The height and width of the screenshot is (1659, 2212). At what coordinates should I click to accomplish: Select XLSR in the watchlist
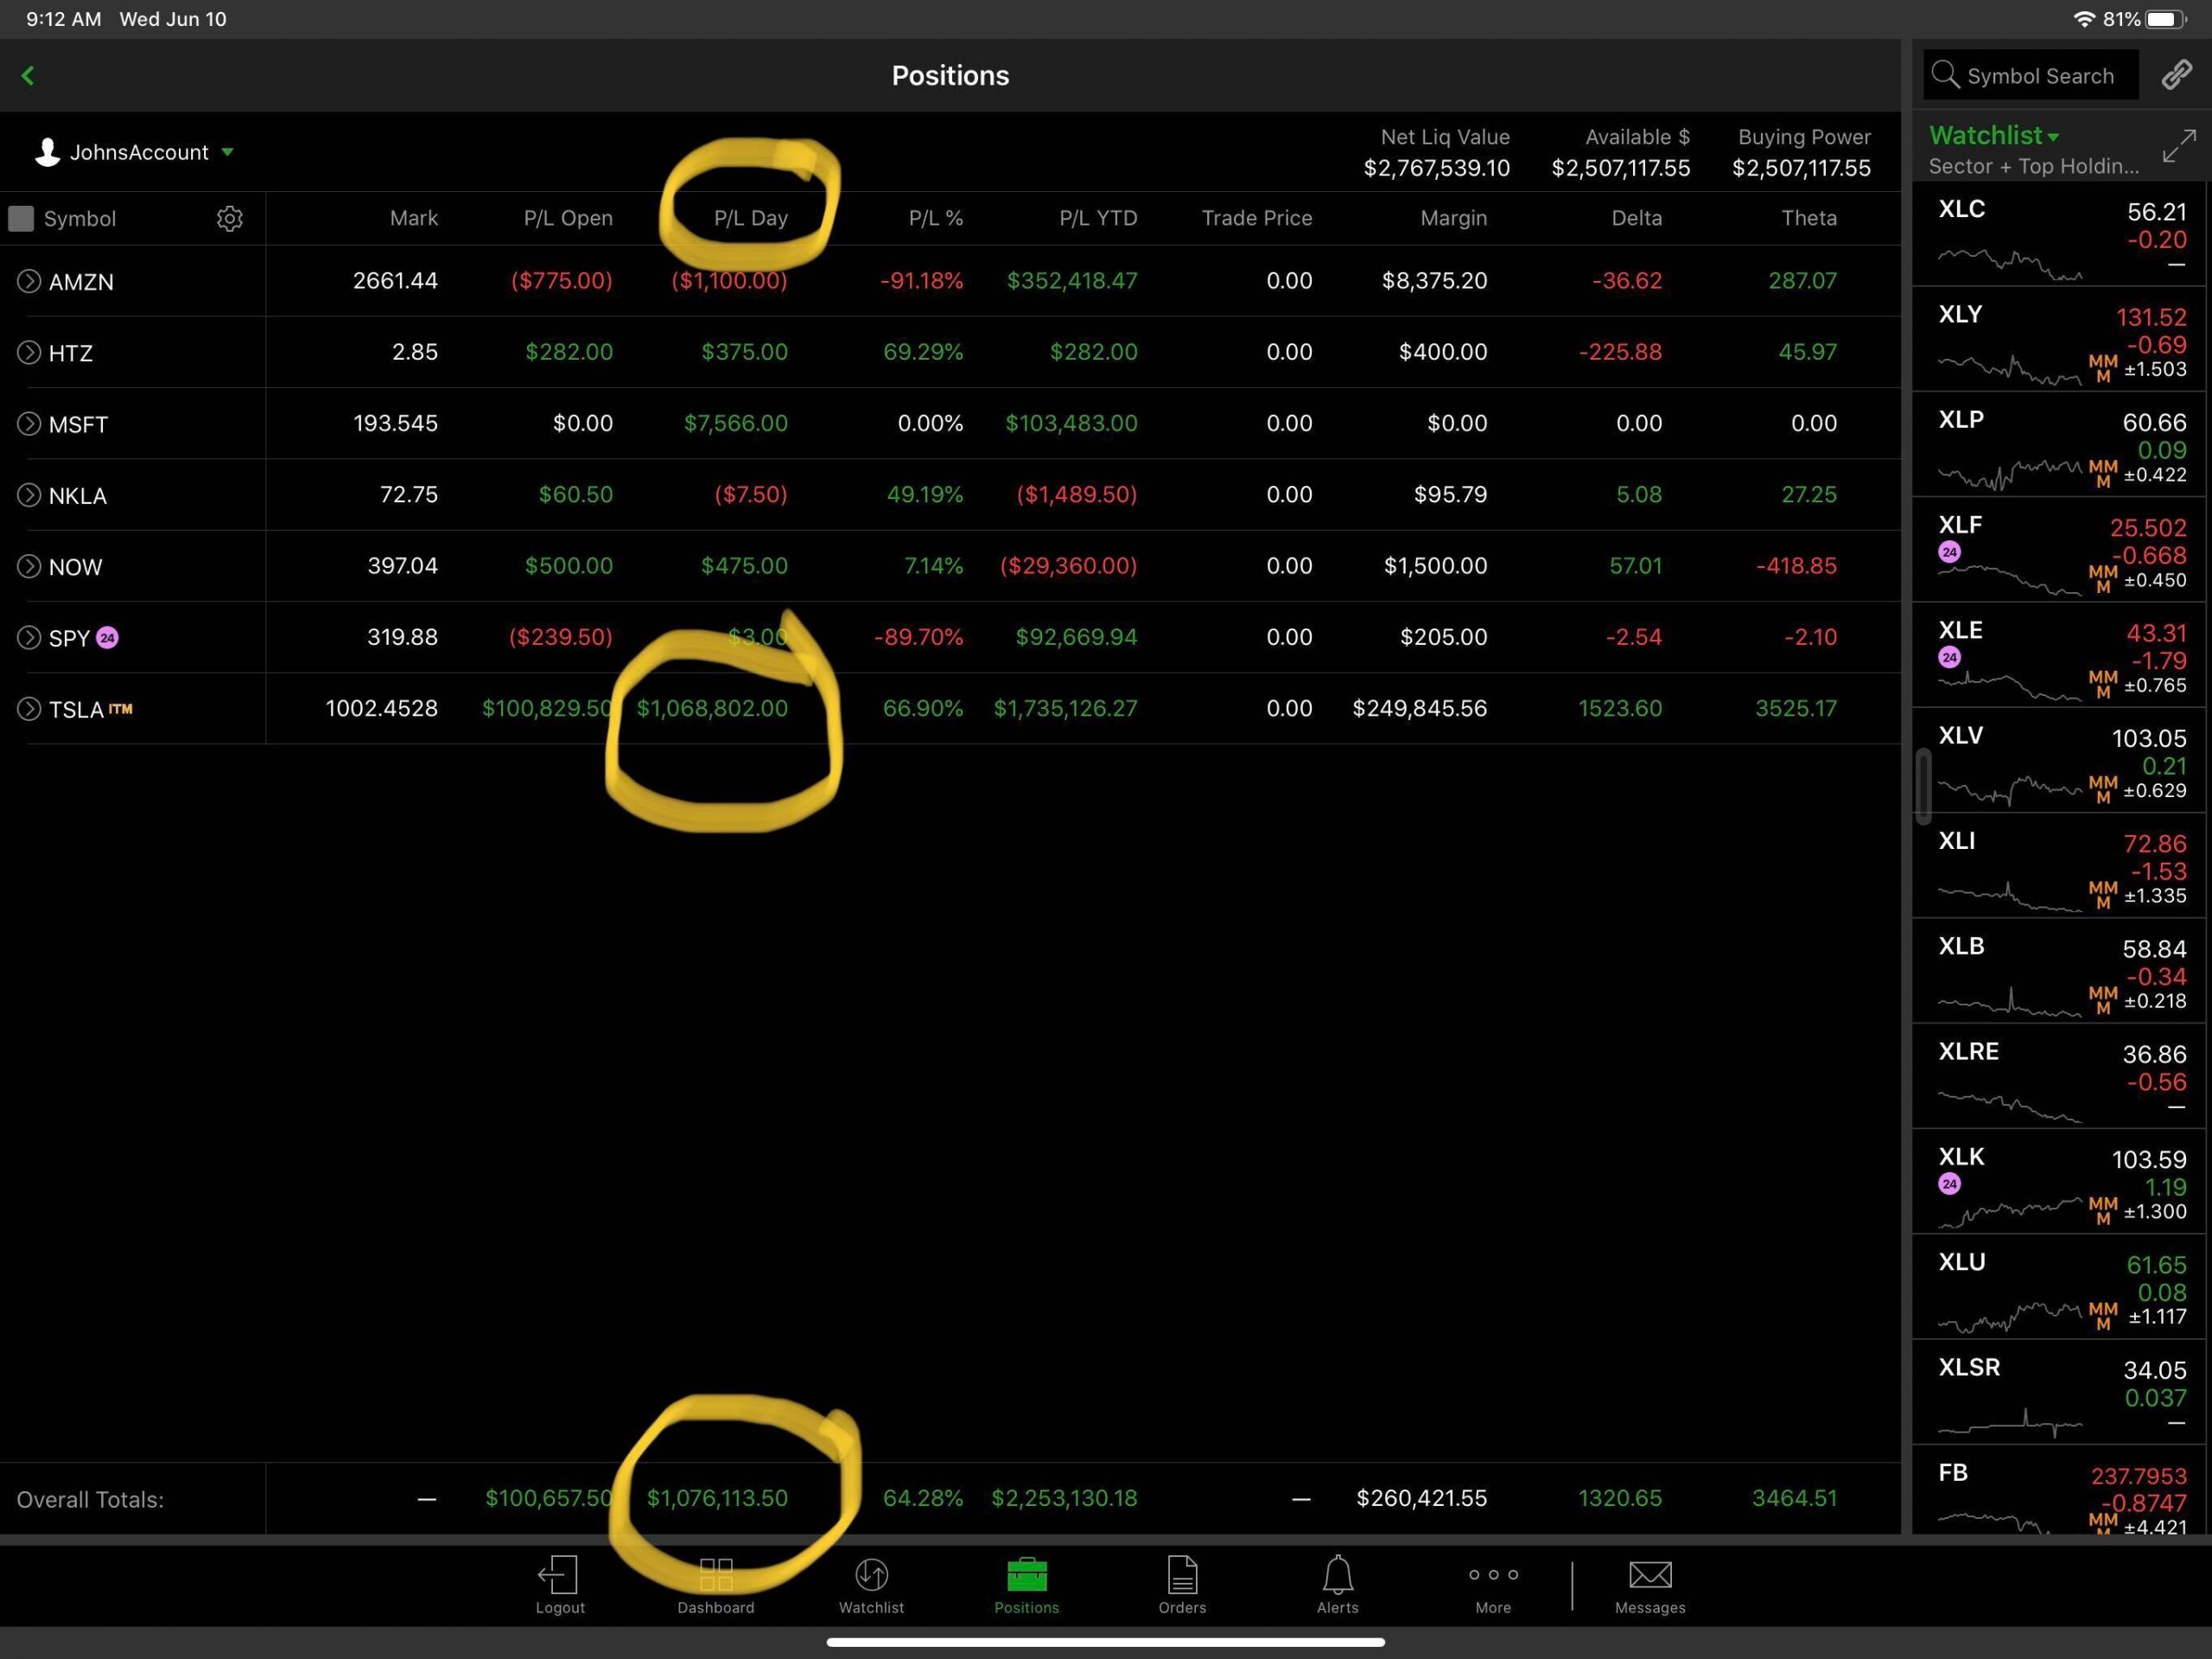[x=2061, y=1392]
